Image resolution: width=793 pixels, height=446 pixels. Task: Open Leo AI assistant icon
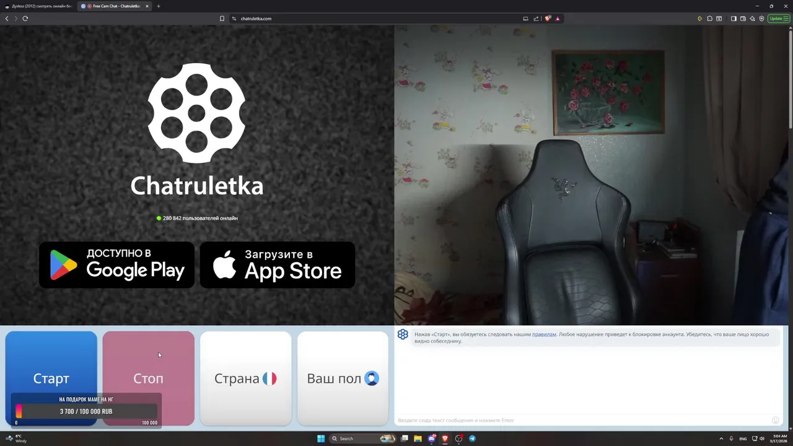tap(752, 19)
